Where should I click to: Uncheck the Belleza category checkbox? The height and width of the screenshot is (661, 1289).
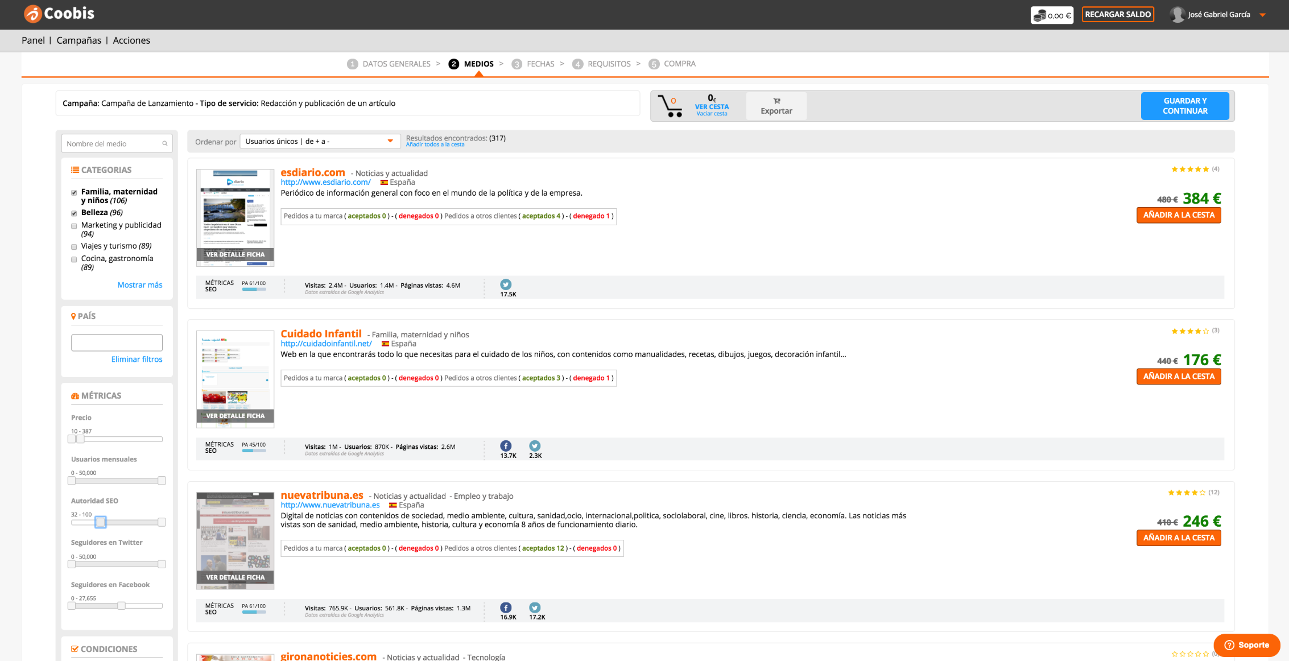pyautogui.click(x=74, y=213)
